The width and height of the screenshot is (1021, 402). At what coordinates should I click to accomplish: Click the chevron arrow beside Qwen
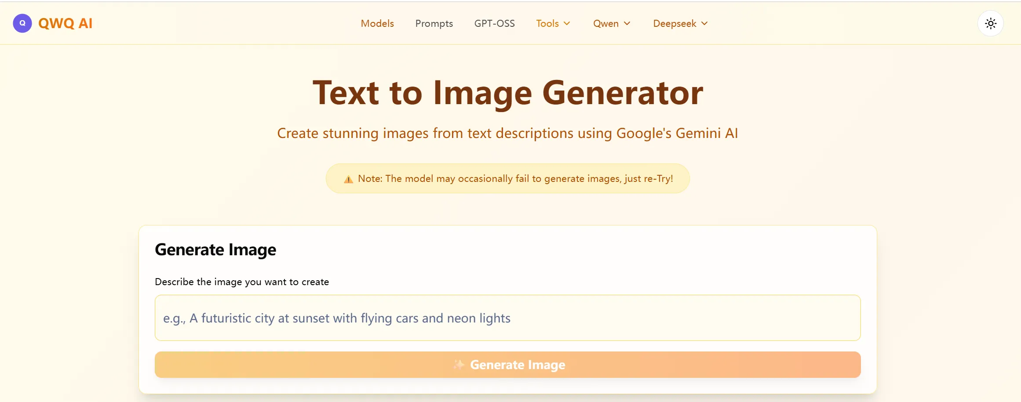[627, 23]
